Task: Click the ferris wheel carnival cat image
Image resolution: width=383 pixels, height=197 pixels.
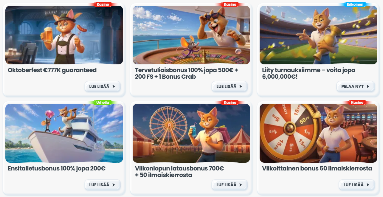Action: click(191, 133)
